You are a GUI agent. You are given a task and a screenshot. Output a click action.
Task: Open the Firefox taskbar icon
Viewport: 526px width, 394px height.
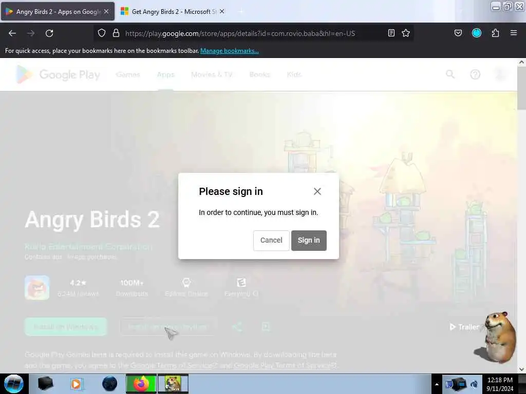[x=141, y=384]
